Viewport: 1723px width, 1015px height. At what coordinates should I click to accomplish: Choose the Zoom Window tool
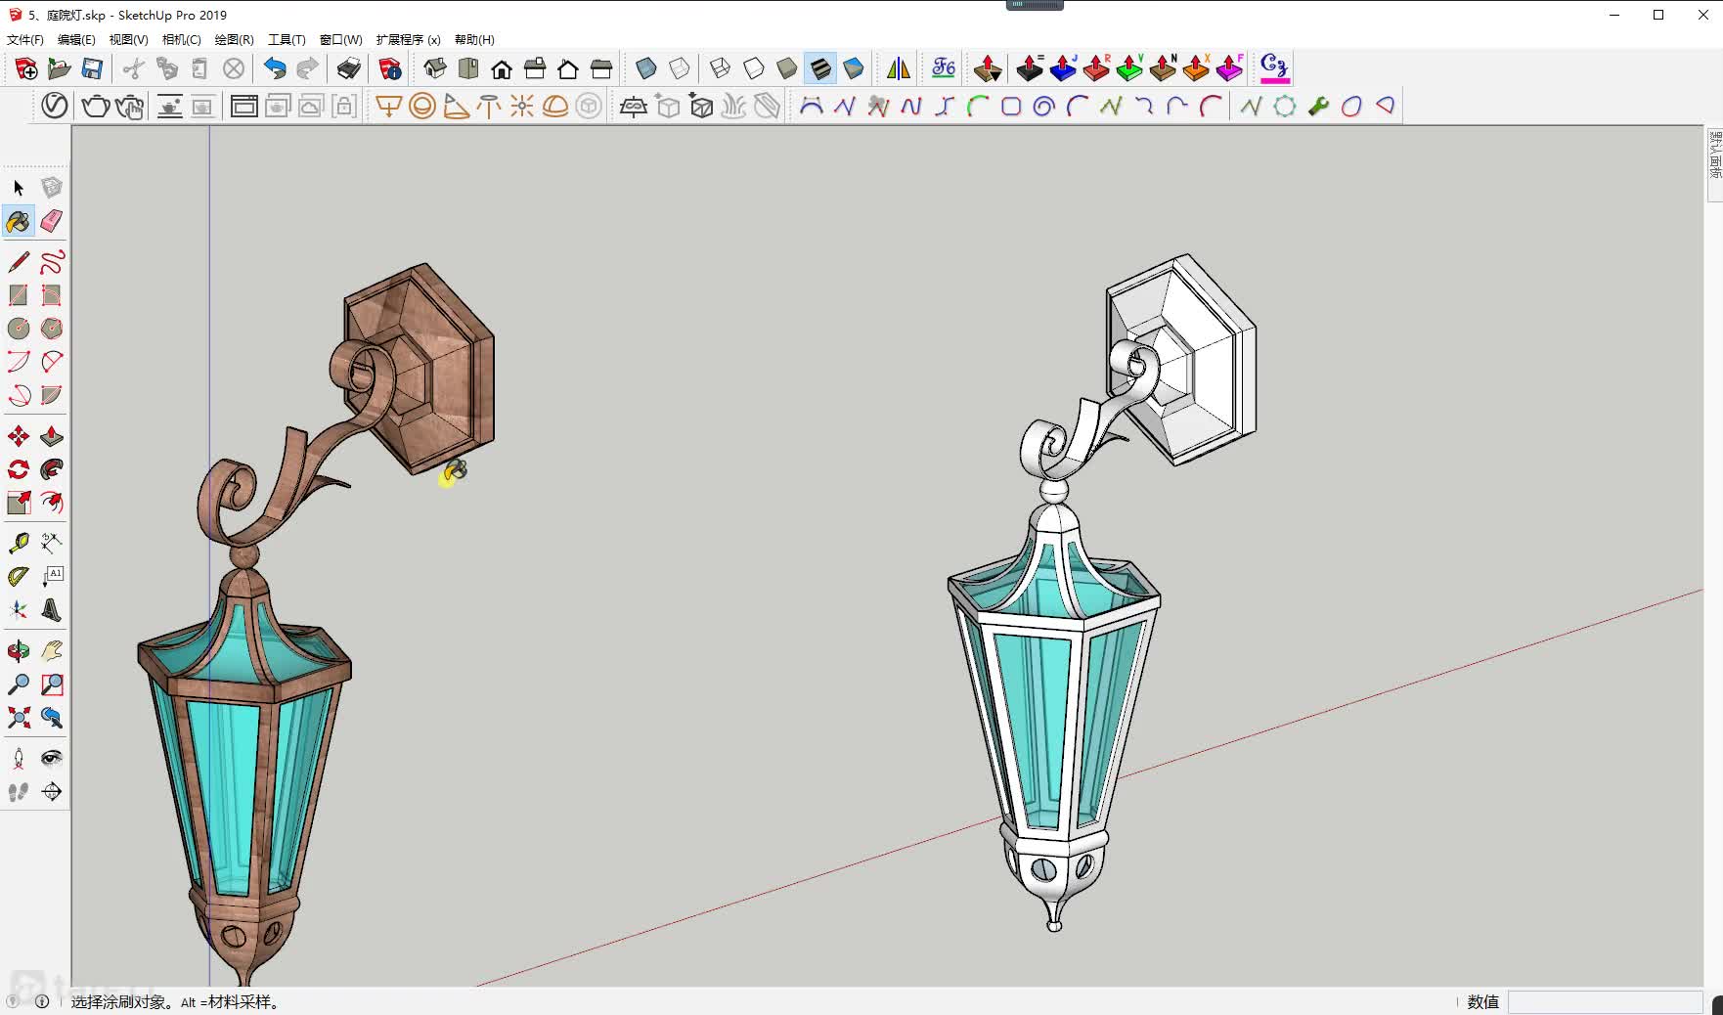(x=52, y=684)
